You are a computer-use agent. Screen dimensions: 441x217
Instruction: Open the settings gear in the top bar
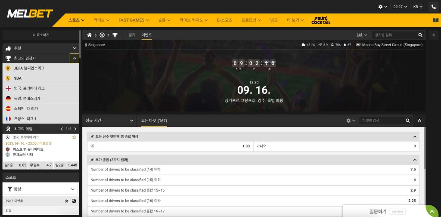click(381, 7)
